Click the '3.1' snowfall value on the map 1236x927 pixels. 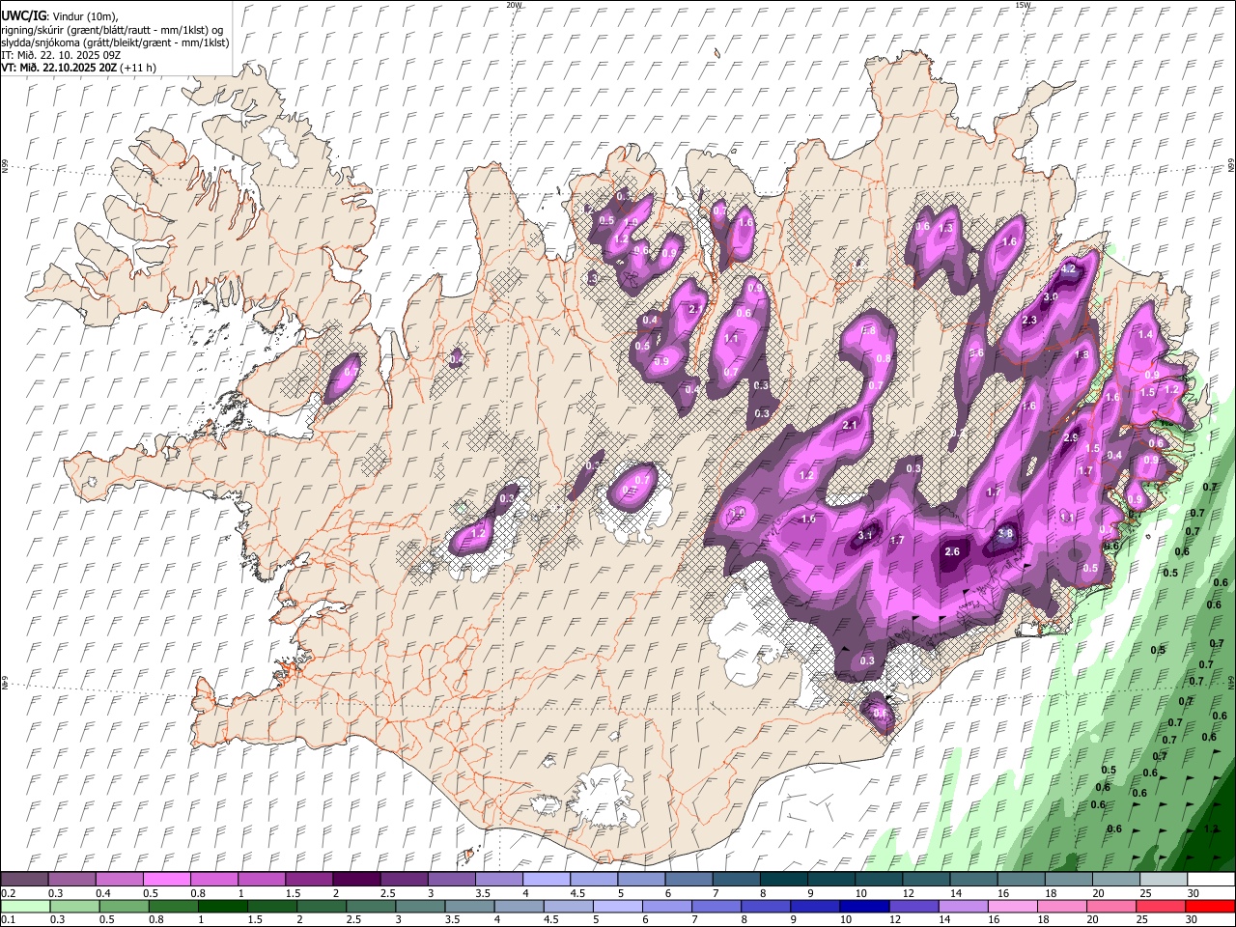coord(865,536)
